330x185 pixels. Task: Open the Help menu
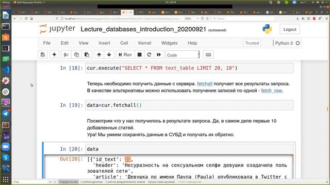tap(192, 43)
